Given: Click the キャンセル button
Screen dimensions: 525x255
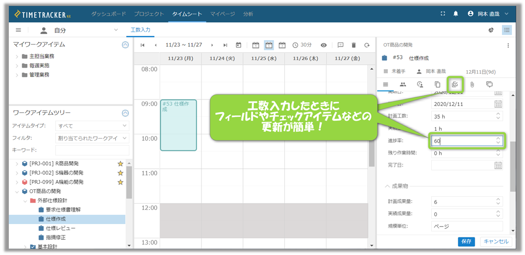Looking at the screenshot, I should point(496,241).
